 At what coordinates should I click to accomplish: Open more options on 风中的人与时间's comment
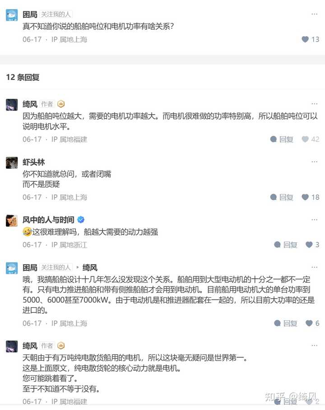(x=314, y=220)
